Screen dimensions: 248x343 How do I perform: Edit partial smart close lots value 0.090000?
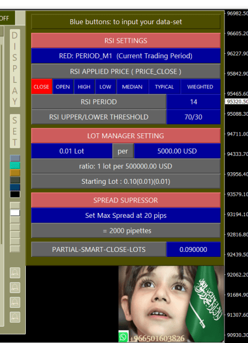coord(193,249)
